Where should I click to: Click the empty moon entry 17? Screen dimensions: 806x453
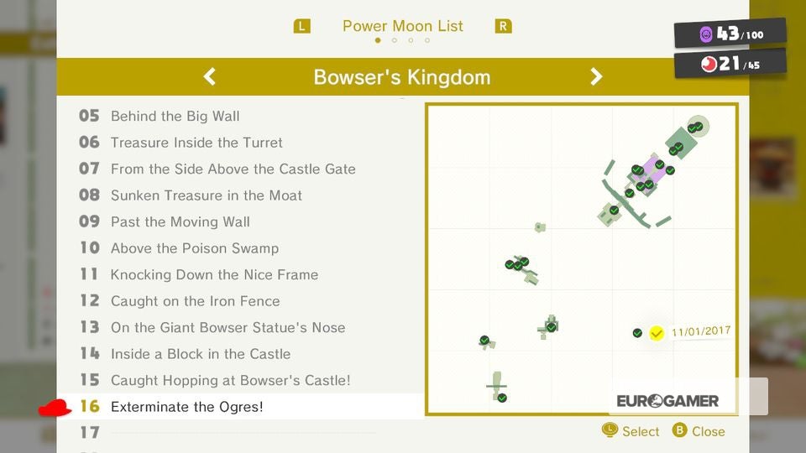pyautogui.click(x=241, y=433)
